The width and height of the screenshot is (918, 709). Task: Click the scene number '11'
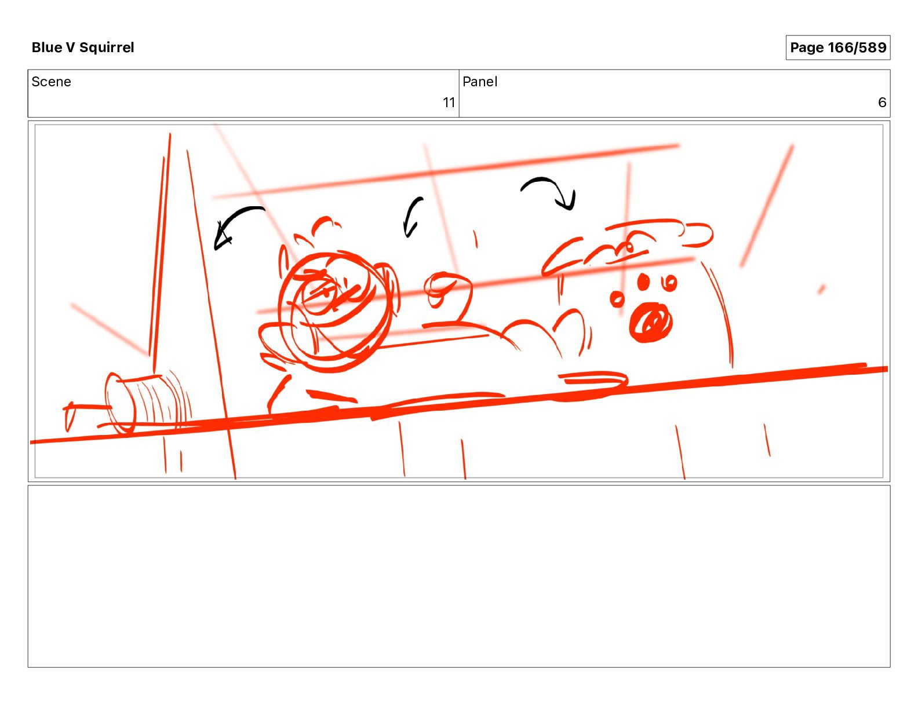click(449, 103)
